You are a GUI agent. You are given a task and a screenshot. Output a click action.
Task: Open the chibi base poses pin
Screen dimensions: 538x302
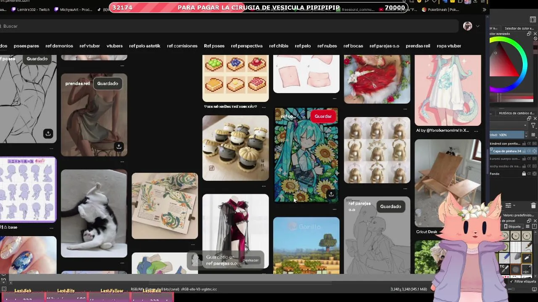pos(28,190)
